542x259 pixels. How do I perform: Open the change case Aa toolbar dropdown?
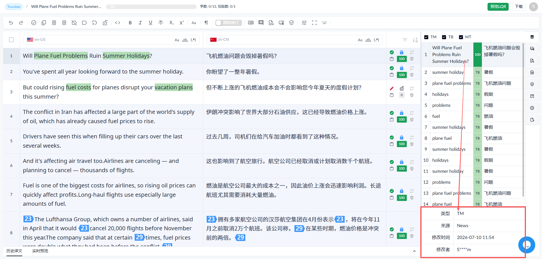[x=194, y=23]
